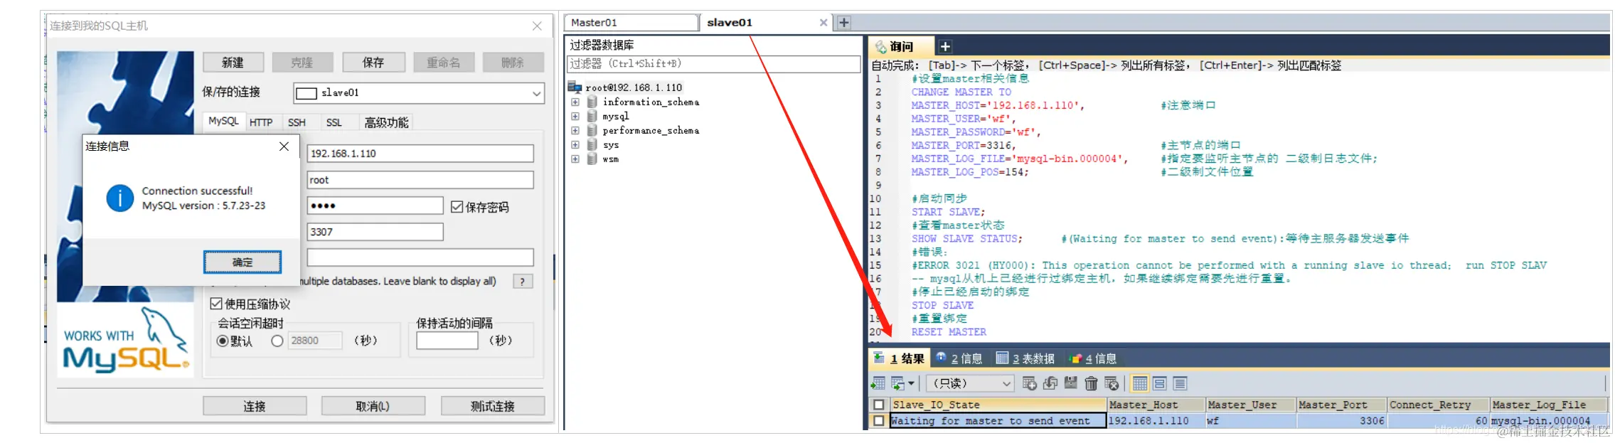Click the 过滤器 database filter input
This screenshot has width=1615, height=443.
click(x=713, y=64)
